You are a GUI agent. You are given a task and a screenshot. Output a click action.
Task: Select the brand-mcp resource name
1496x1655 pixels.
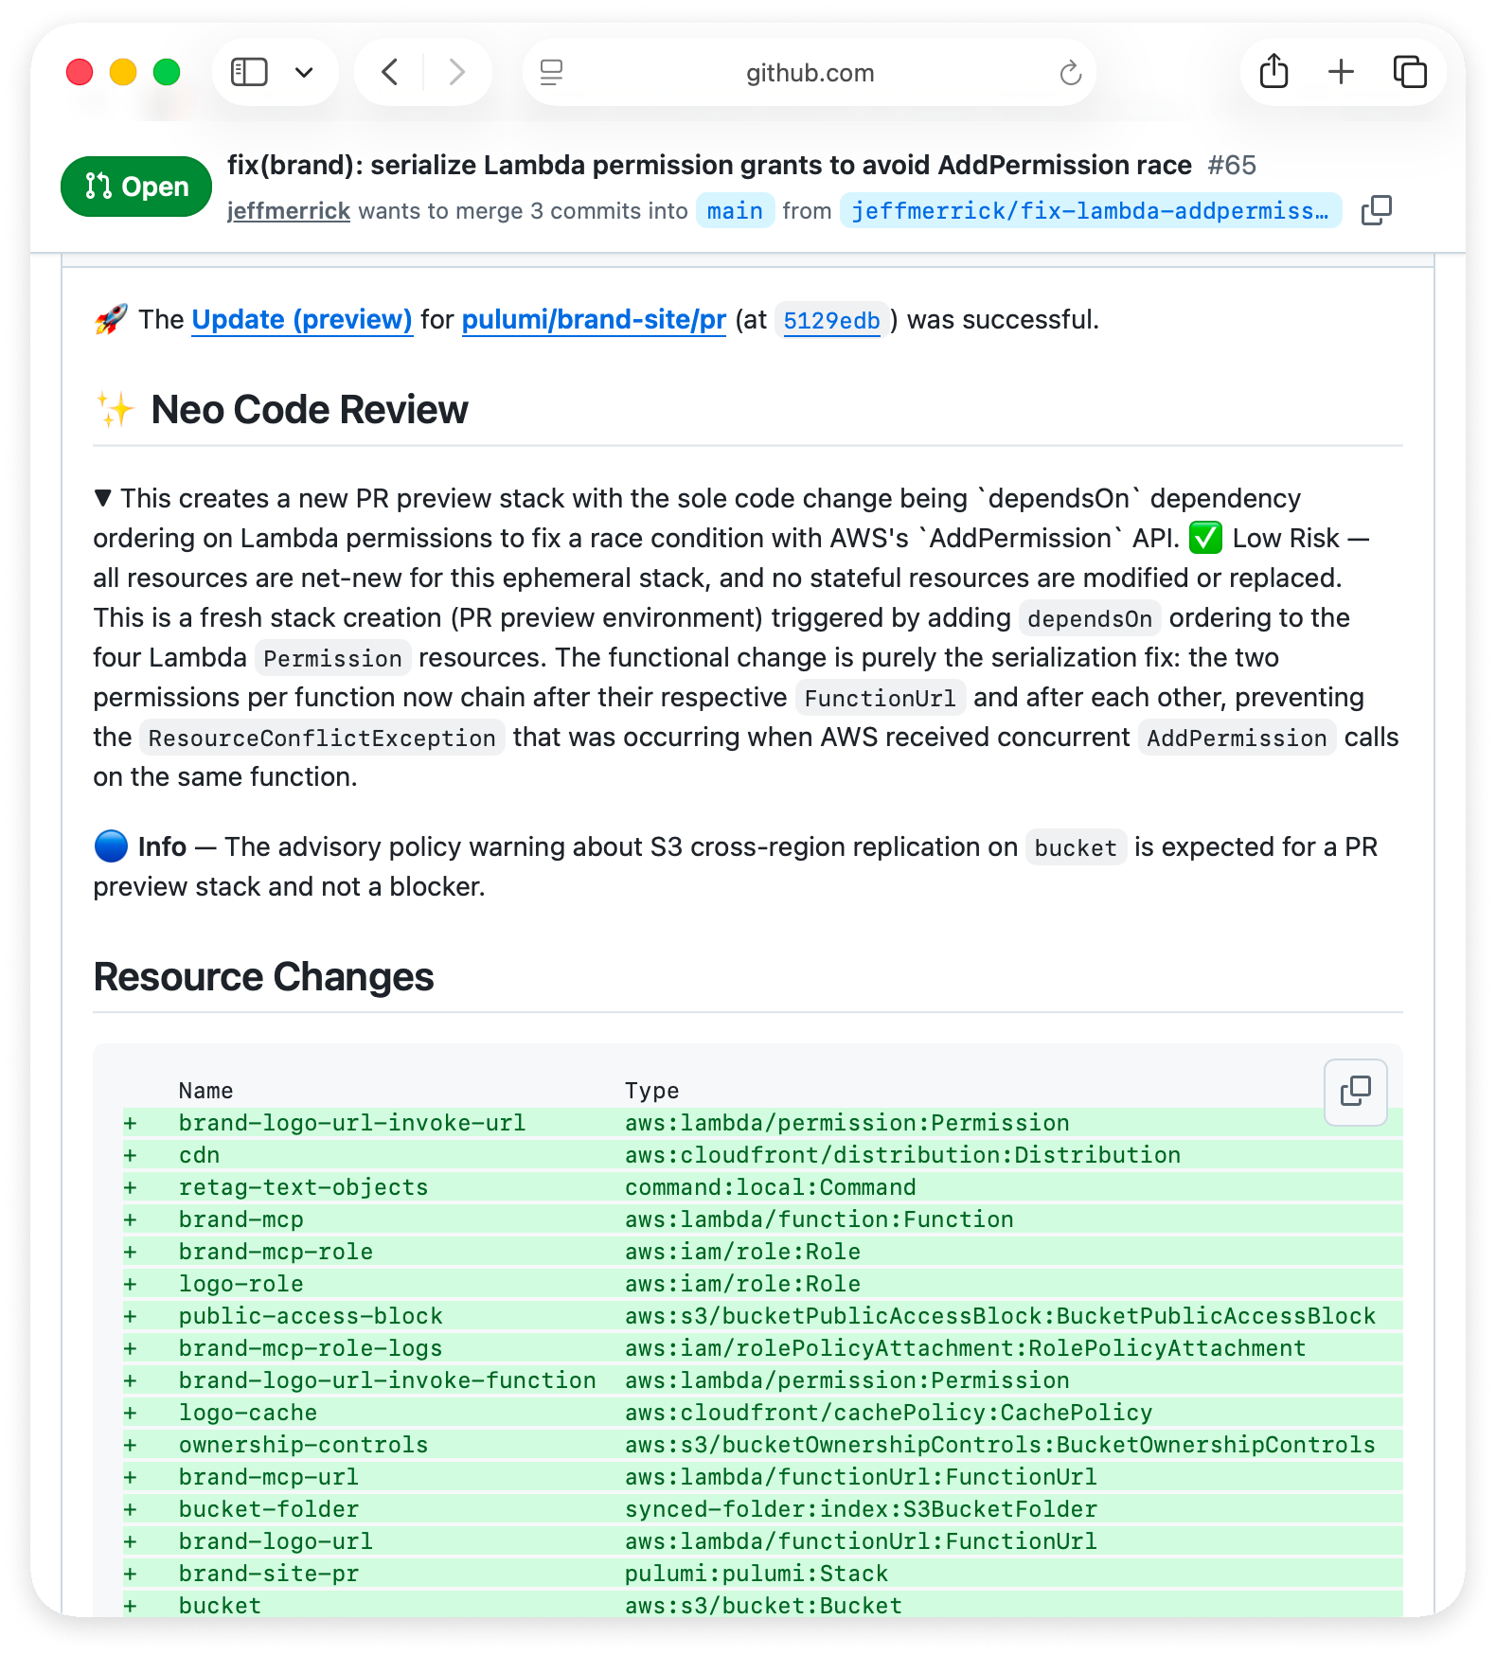pos(240,1219)
